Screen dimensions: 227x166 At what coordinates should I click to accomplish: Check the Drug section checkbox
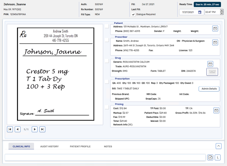click(x=107, y=61)
